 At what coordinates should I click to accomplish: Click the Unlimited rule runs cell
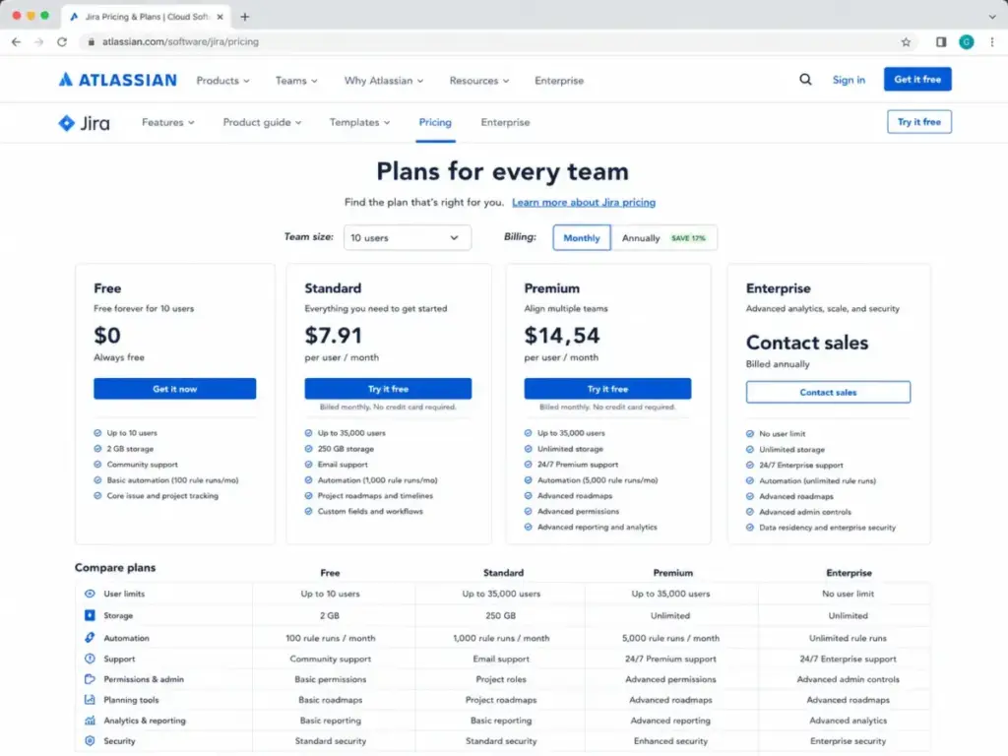click(x=848, y=638)
